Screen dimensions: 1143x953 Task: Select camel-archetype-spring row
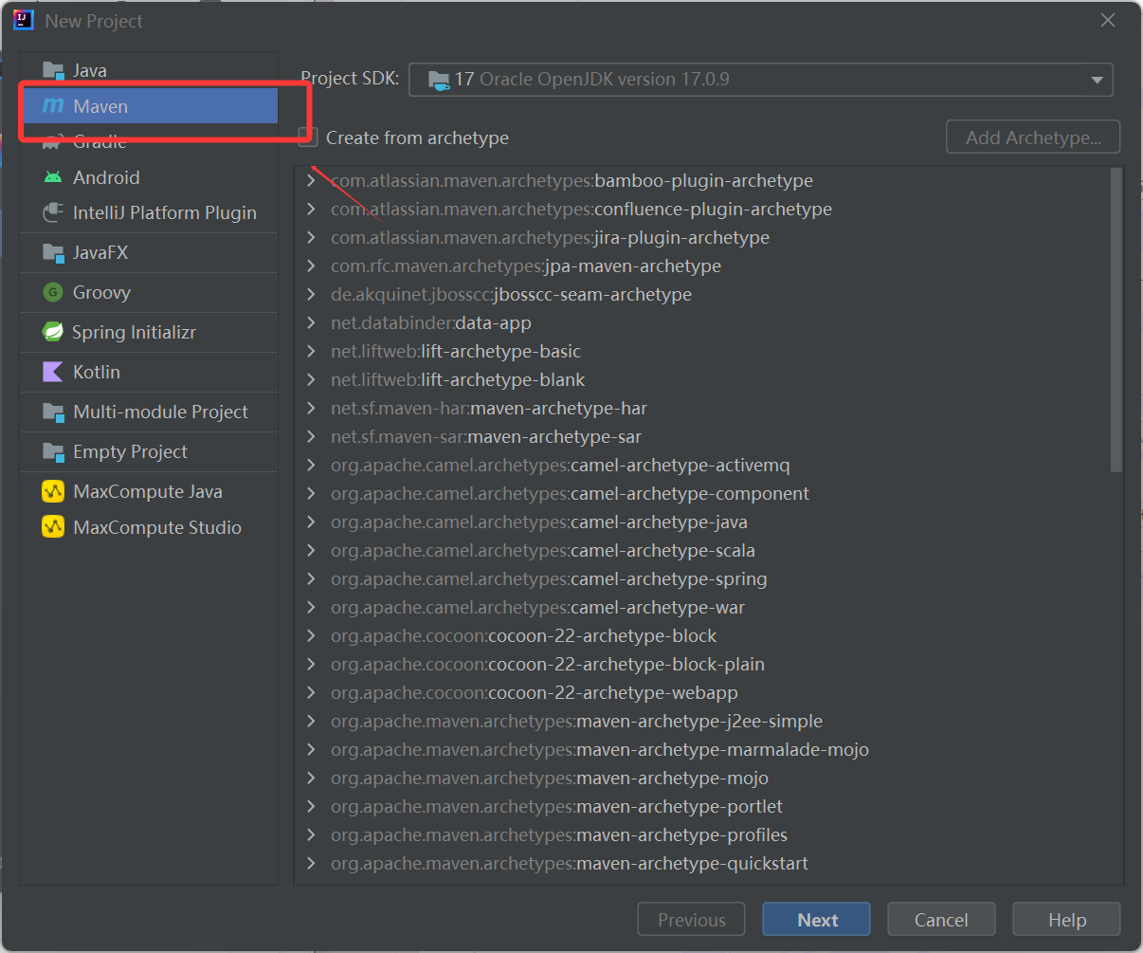click(x=701, y=578)
